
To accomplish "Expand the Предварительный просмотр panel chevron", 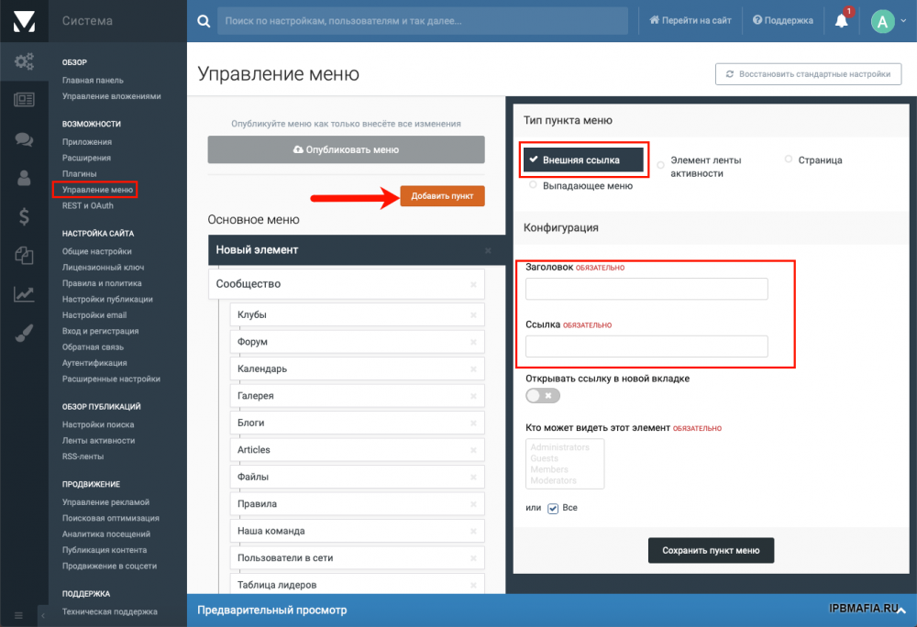I will point(901,610).
